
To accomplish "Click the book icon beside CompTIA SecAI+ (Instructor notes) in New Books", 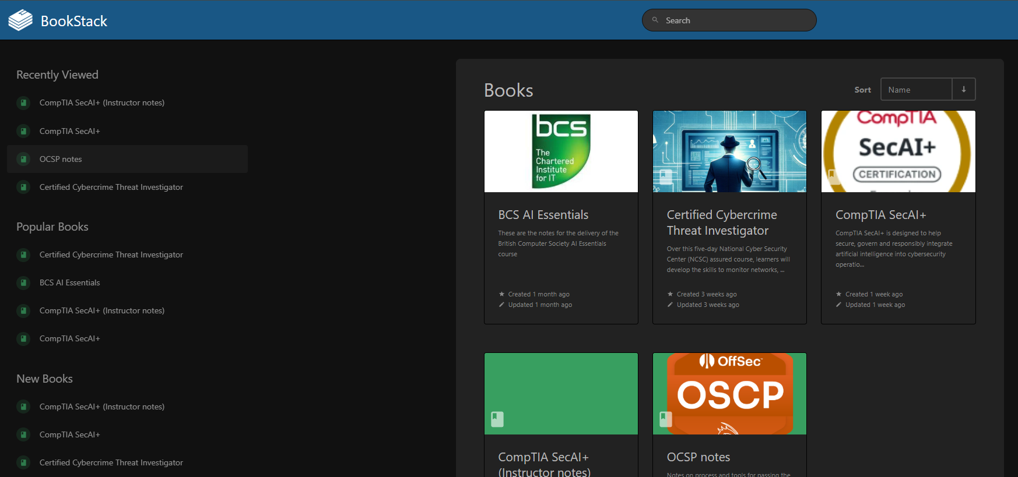I will coord(23,407).
